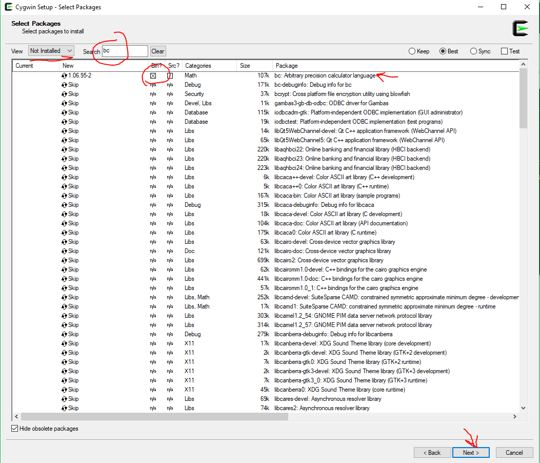Click the scroll up arrow of package list
The image size is (540, 463).
click(523, 64)
